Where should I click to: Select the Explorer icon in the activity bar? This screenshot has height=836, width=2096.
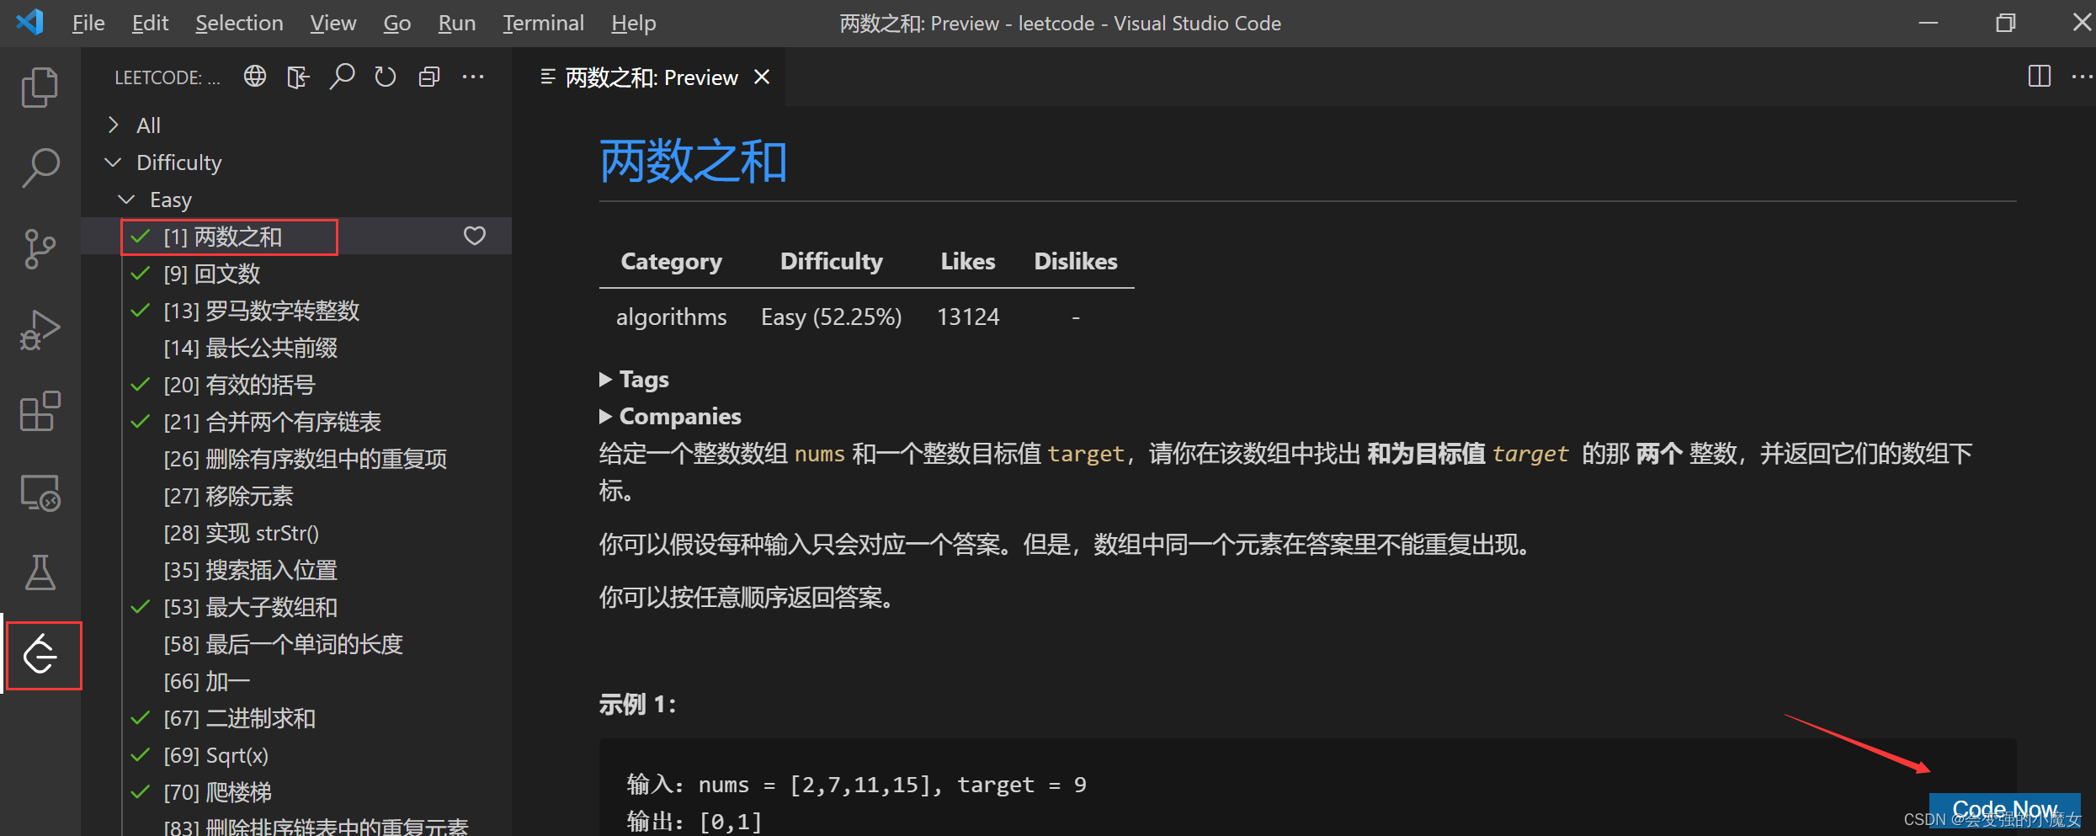(x=40, y=86)
